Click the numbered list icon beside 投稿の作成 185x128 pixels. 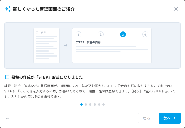(x=7, y=77)
